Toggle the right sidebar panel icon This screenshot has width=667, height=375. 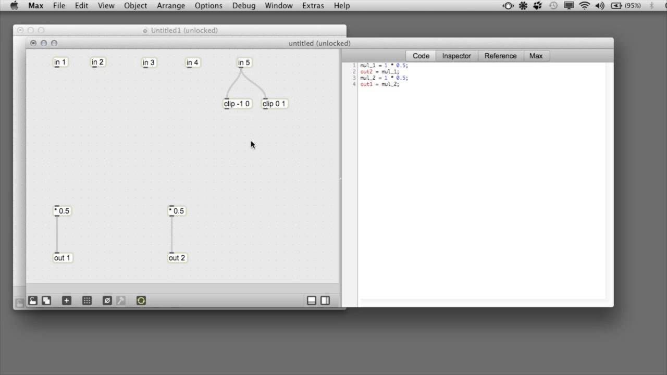(x=325, y=301)
